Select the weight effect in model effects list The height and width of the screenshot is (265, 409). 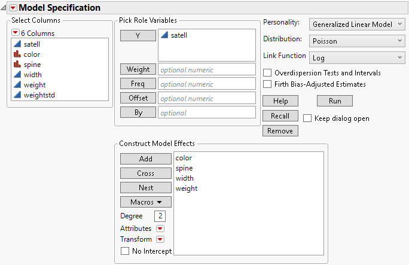pos(187,188)
